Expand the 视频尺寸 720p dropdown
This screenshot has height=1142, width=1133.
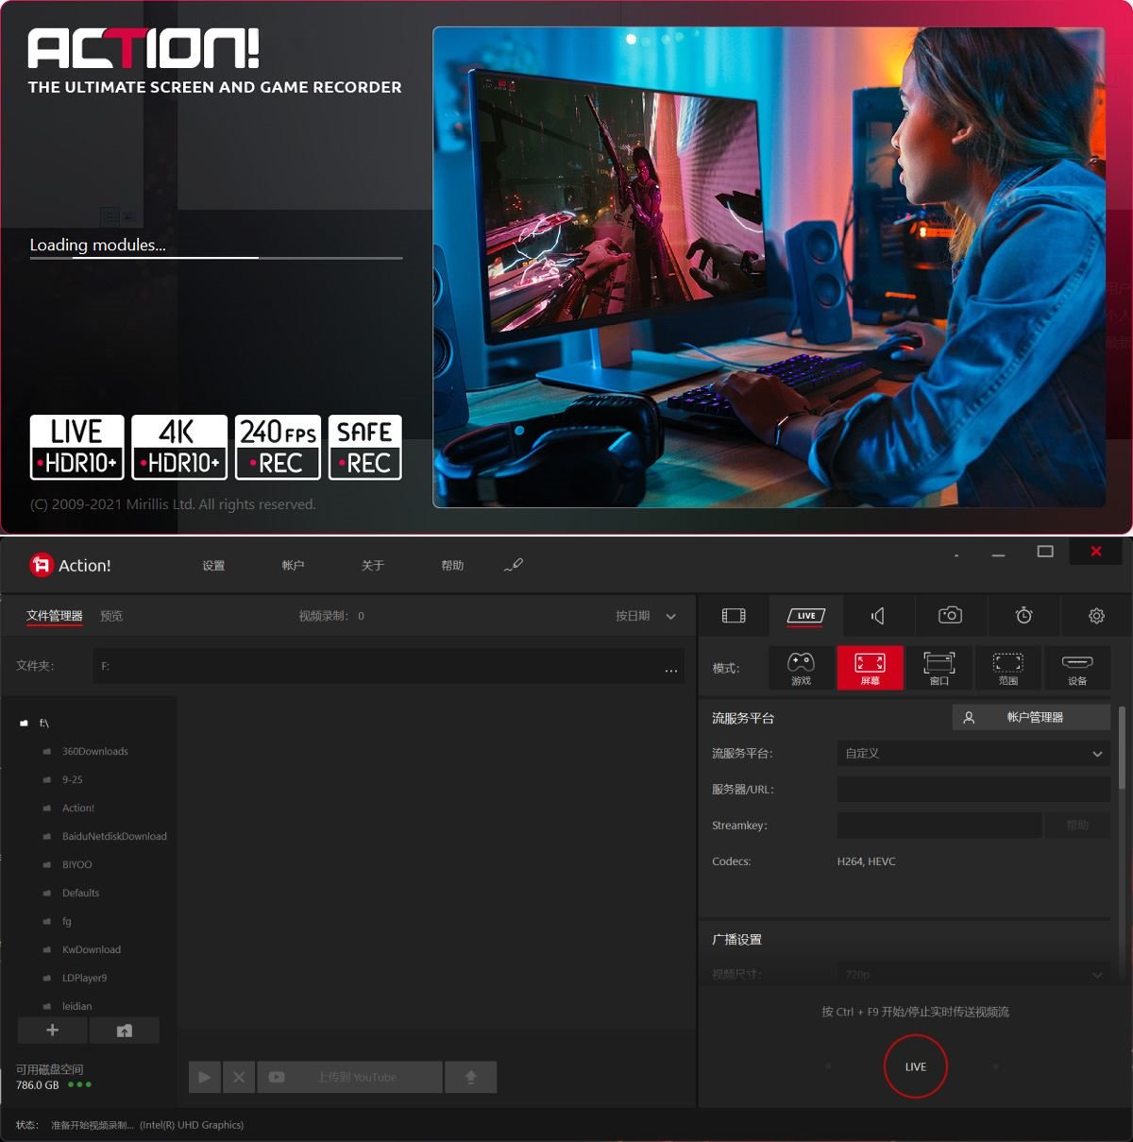[x=972, y=974]
